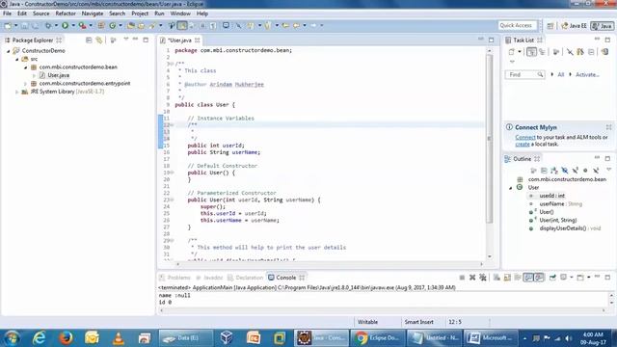Toggle Show Console on Standard Error change
The height and width of the screenshot is (347, 617).
pyautogui.click(x=539, y=278)
